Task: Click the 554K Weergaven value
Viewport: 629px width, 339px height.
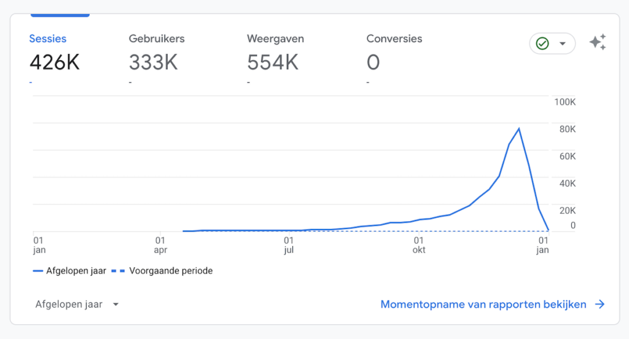Action: coord(273,63)
